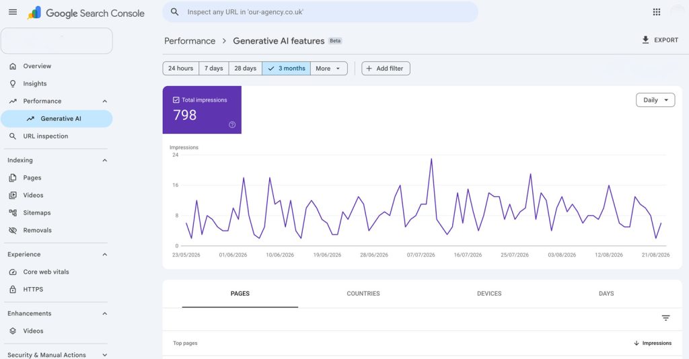This screenshot has height=359, width=689.
Task: Switch to the COUNTRIES tab
Action: coord(363,294)
